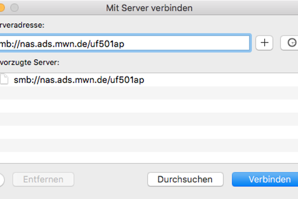Screen dimensions: 298x199
Task: Click the "Mit Server verbinden" window title
Action: [x=149, y=8]
